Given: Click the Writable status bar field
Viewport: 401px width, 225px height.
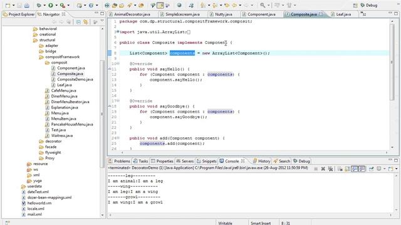Looking at the screenshot, I should pyautogui.click(x=225, y=222).
